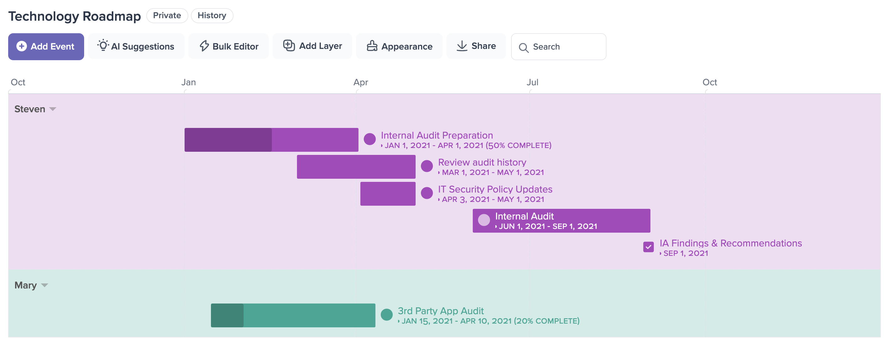Click the 'SEP 1, 2021' date under IA Findings
The height and width of the screenshot is (338, 889).
[686, 254]
